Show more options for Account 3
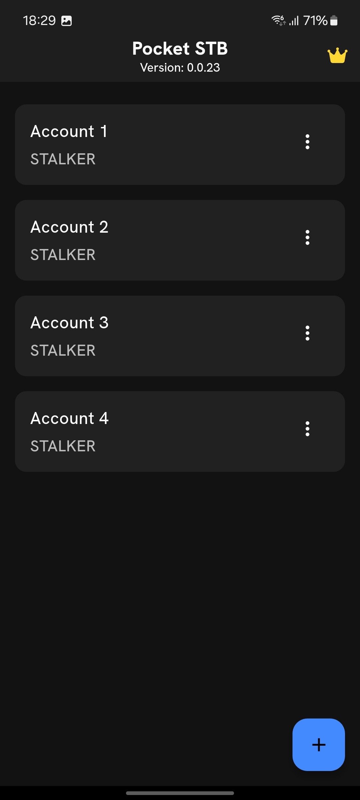Screen dimensions: 360x800 click(307, 333)
